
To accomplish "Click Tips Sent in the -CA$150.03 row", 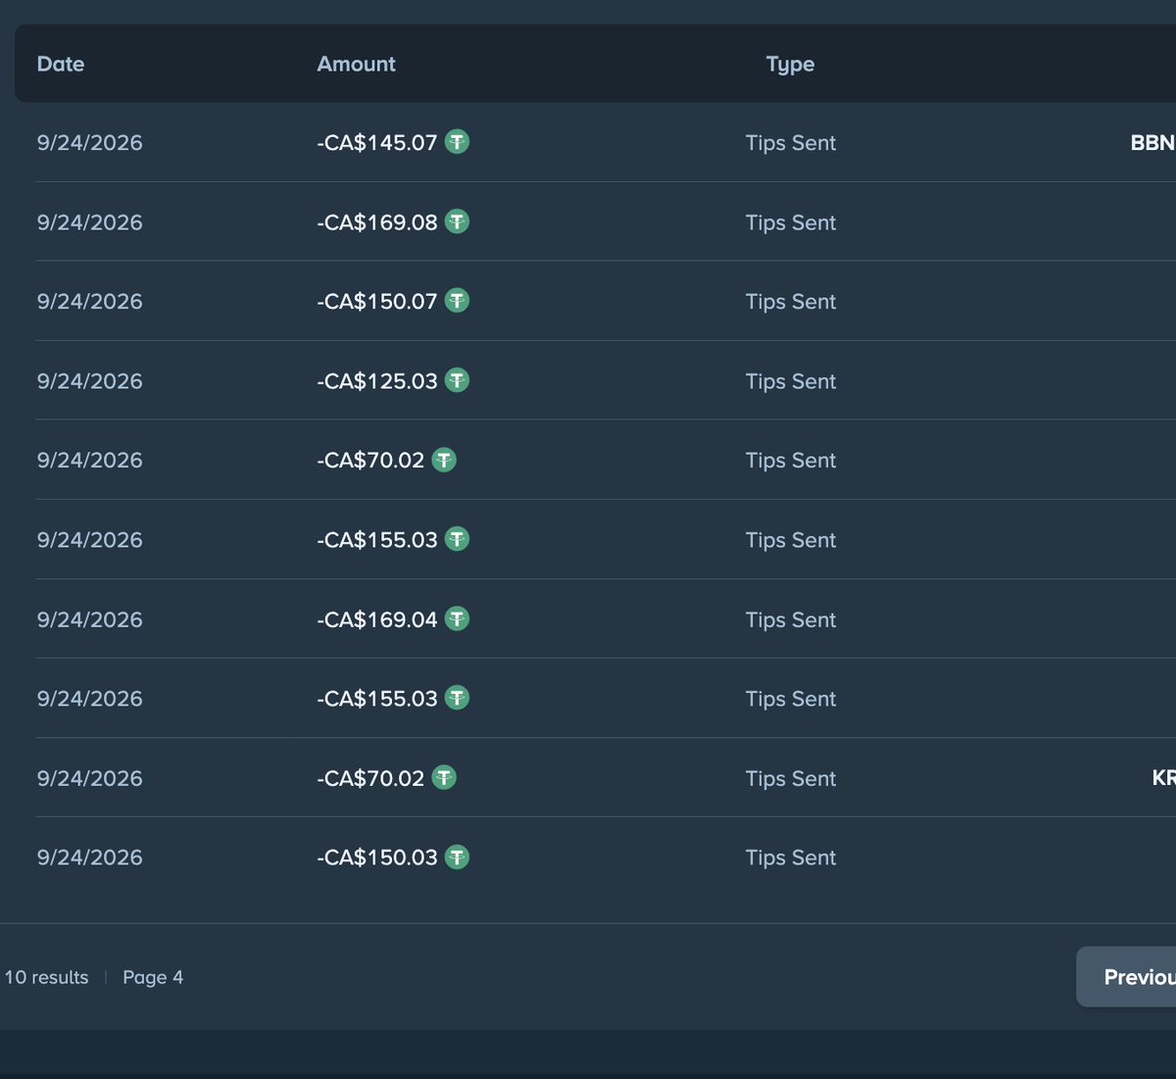I will [791, 858].
